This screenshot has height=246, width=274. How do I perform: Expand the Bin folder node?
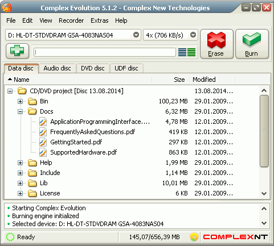pos(20,101)
